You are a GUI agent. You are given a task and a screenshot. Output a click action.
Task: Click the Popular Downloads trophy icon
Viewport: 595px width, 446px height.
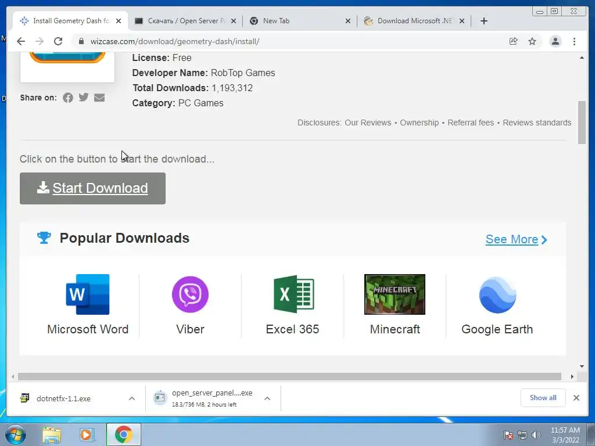click(44, 238)
